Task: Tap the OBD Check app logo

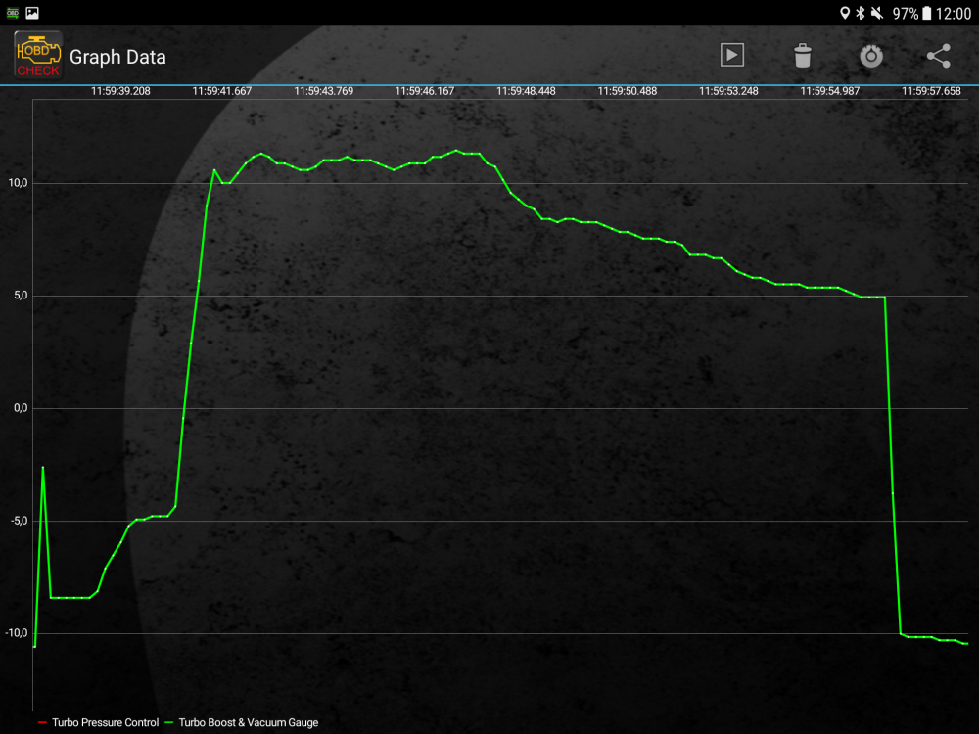Action: pyautogui.click(x=38, y=56)
